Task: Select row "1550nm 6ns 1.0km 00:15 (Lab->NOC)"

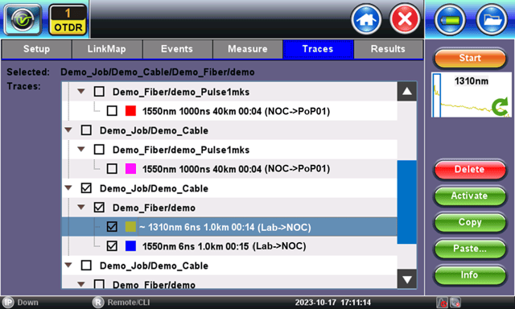Action: (229, 246)
